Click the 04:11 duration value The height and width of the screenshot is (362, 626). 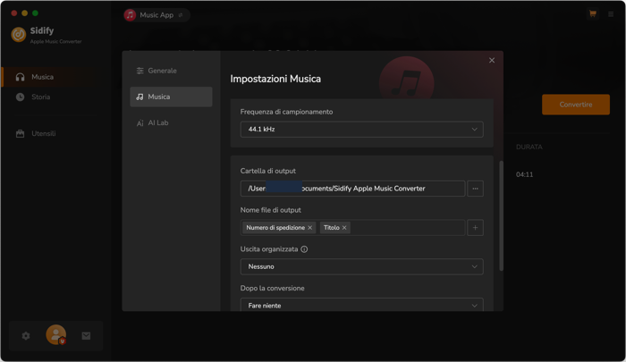(524, 174)
